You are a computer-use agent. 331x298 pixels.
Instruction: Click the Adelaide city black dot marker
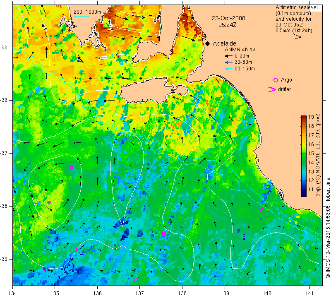pos(208,43)
